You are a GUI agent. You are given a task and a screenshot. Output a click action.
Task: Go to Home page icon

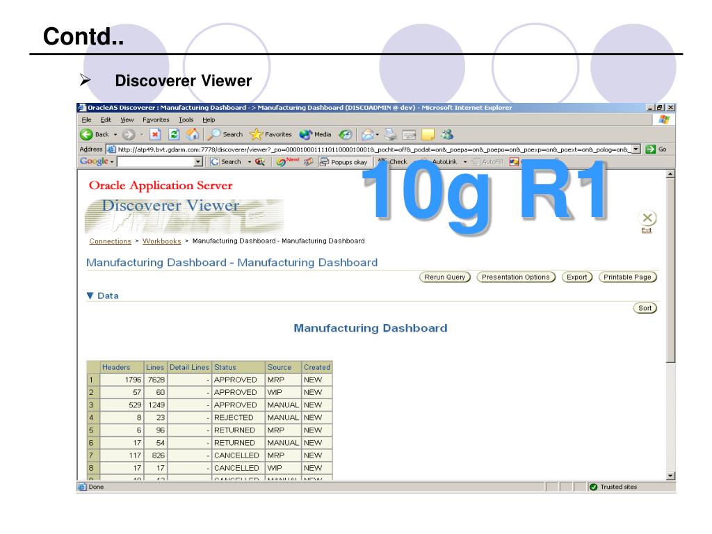tap(193, 134)
